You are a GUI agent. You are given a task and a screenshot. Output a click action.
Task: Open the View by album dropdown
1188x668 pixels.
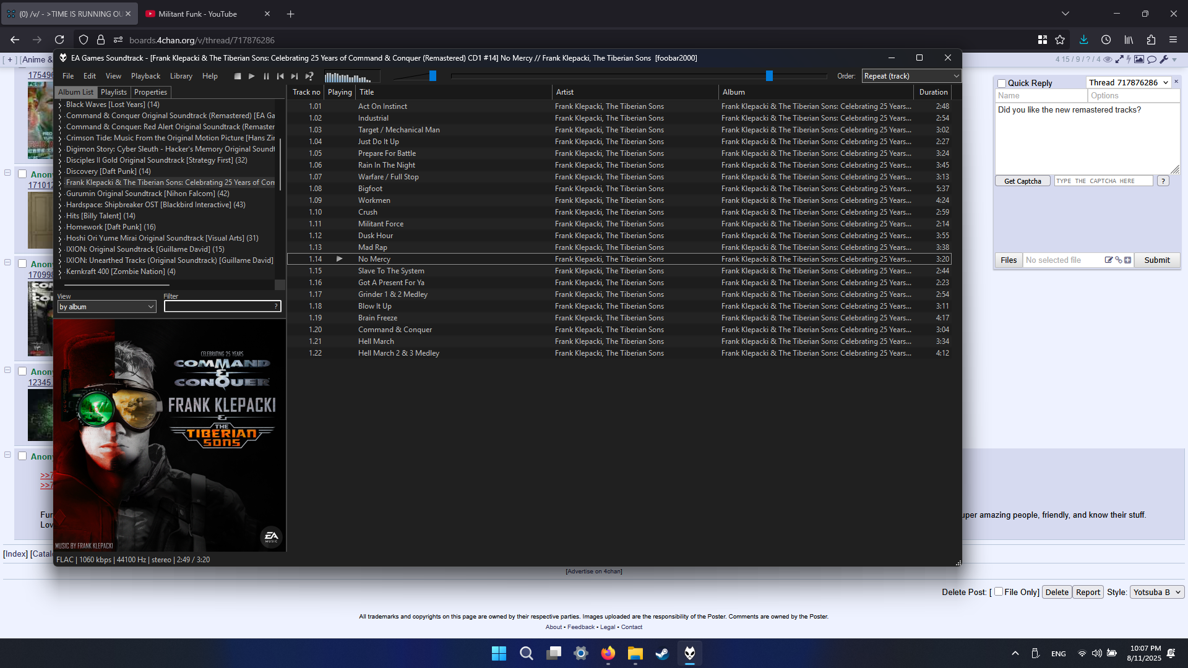click(x=106, y=307)
